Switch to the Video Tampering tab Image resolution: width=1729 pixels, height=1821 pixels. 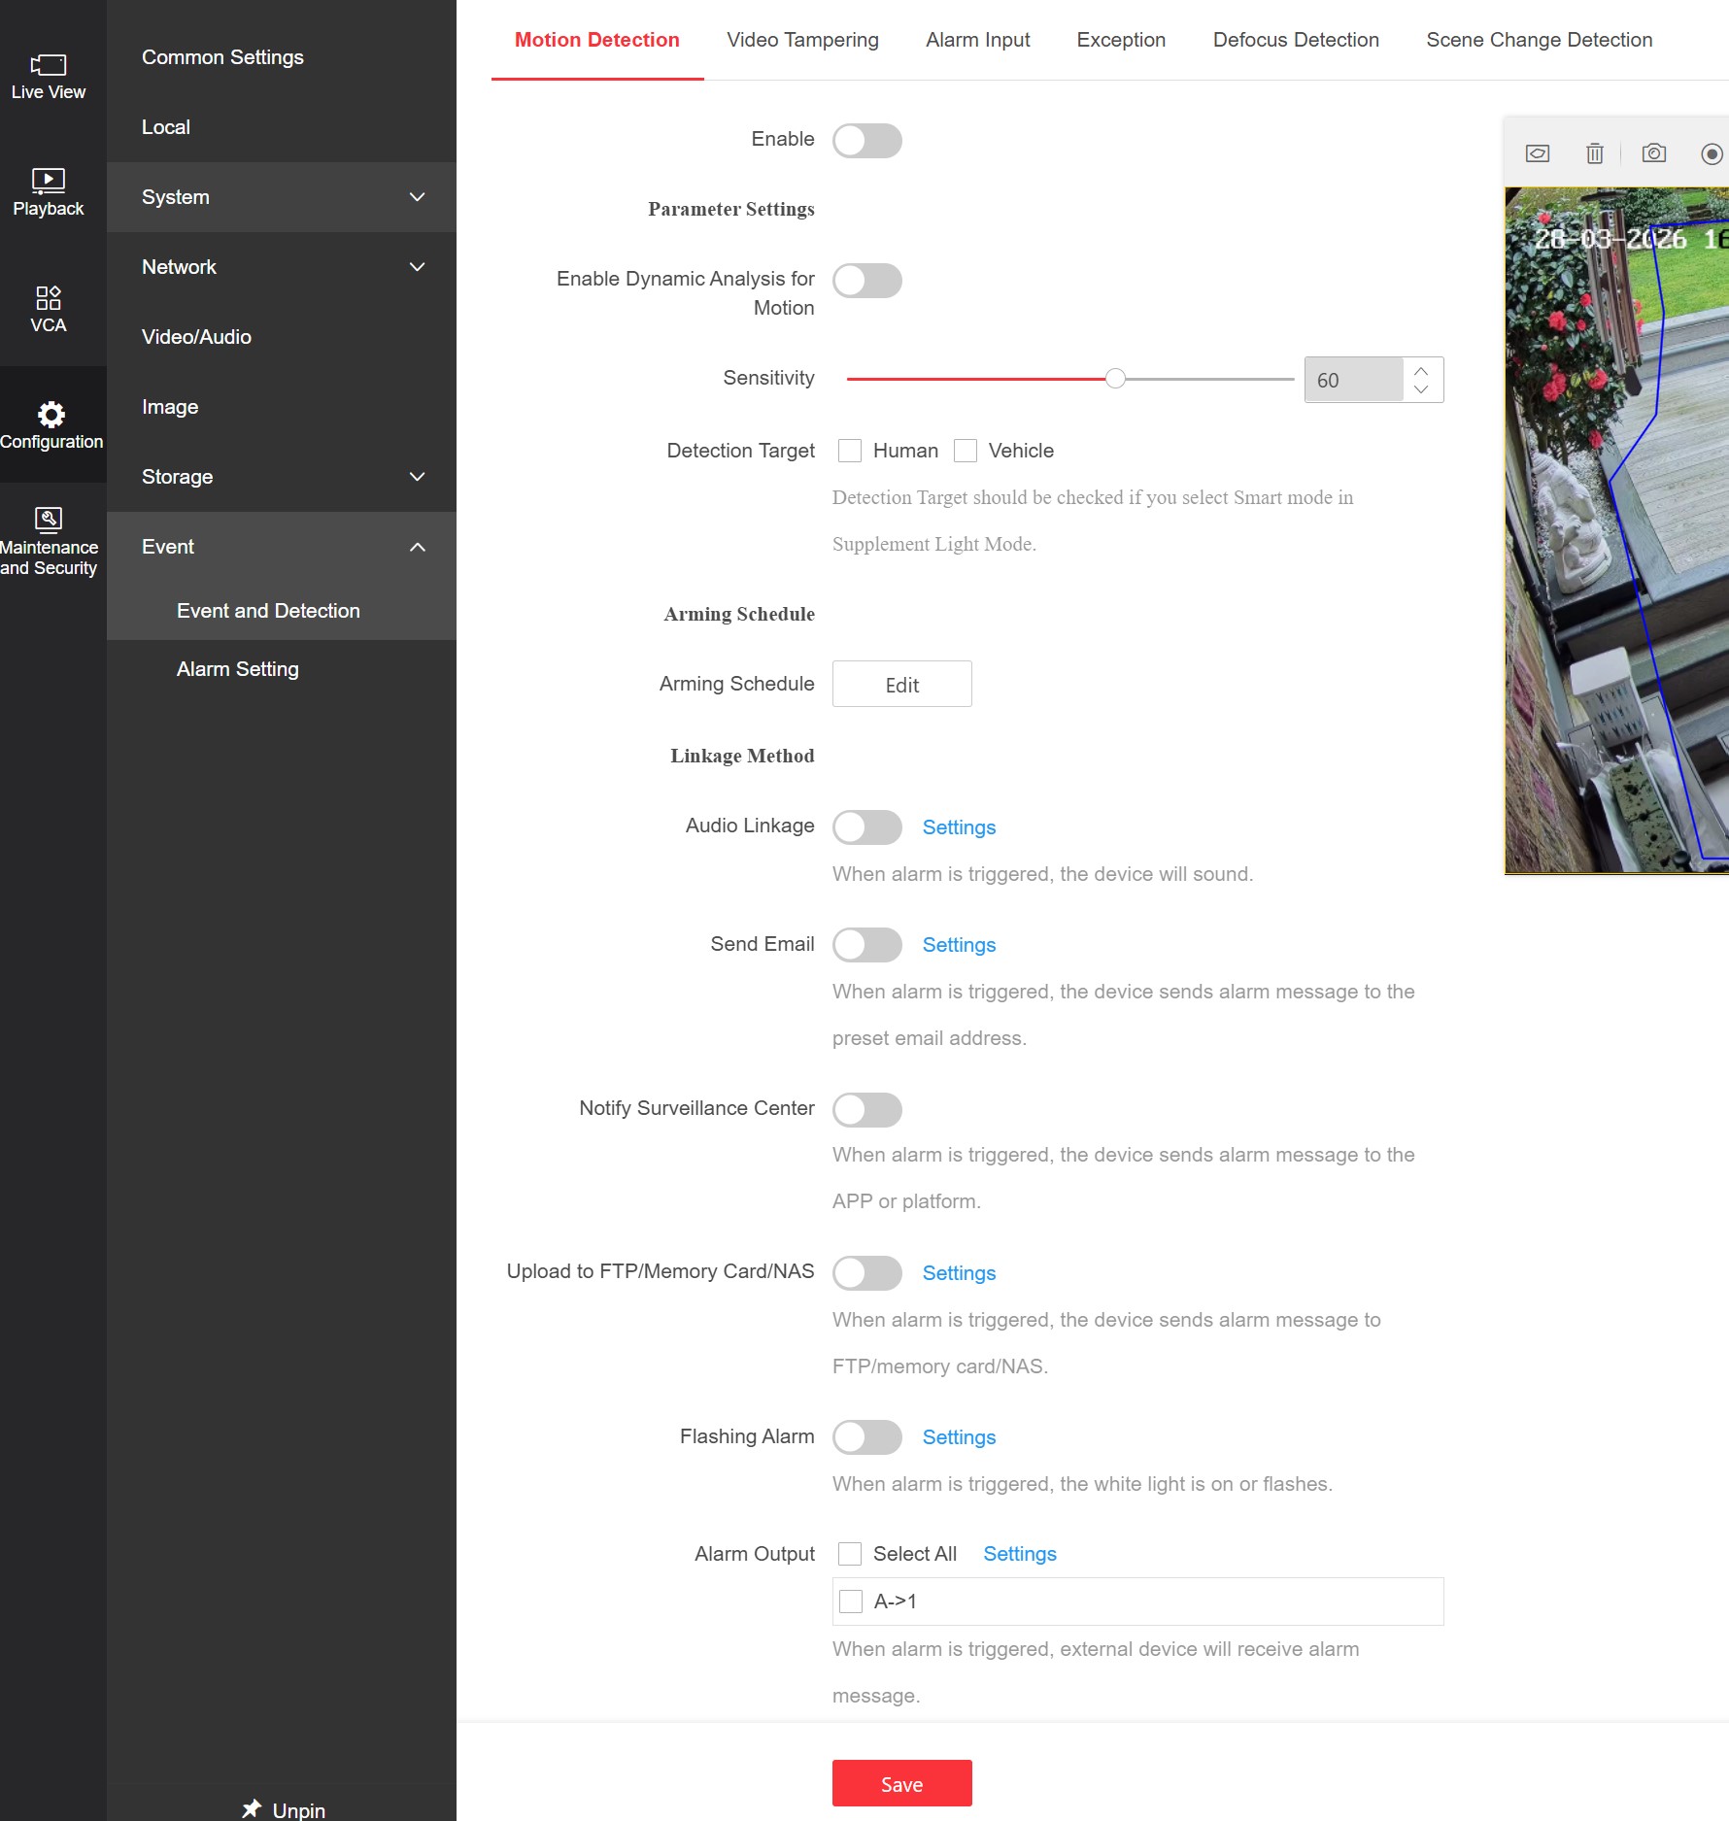[802, 40]
